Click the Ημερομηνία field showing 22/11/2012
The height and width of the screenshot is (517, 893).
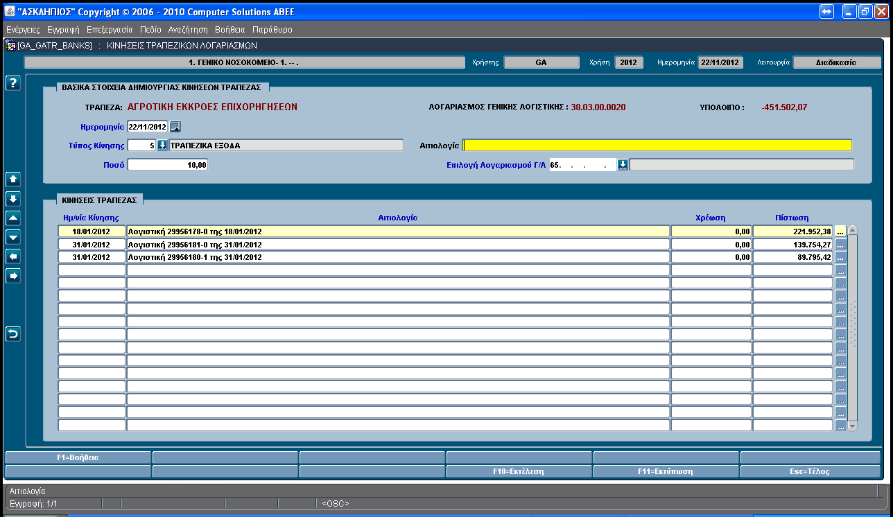click(148, 127)
